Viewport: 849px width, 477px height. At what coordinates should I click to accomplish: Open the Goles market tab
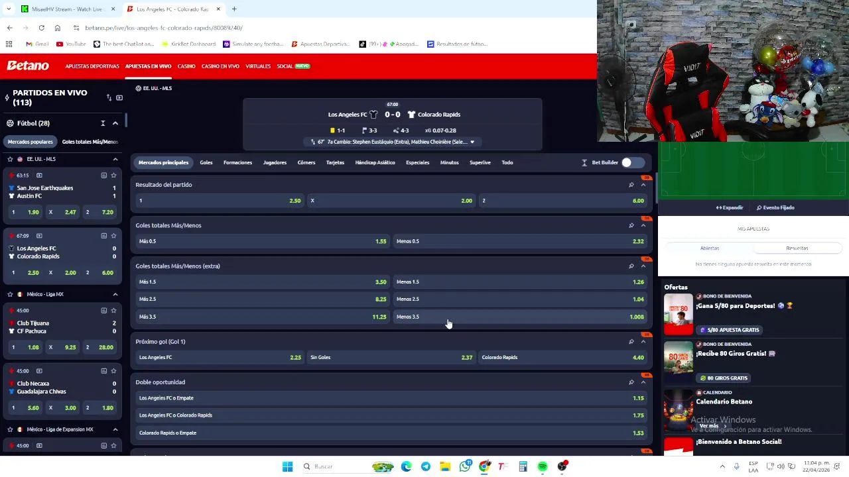206,162
